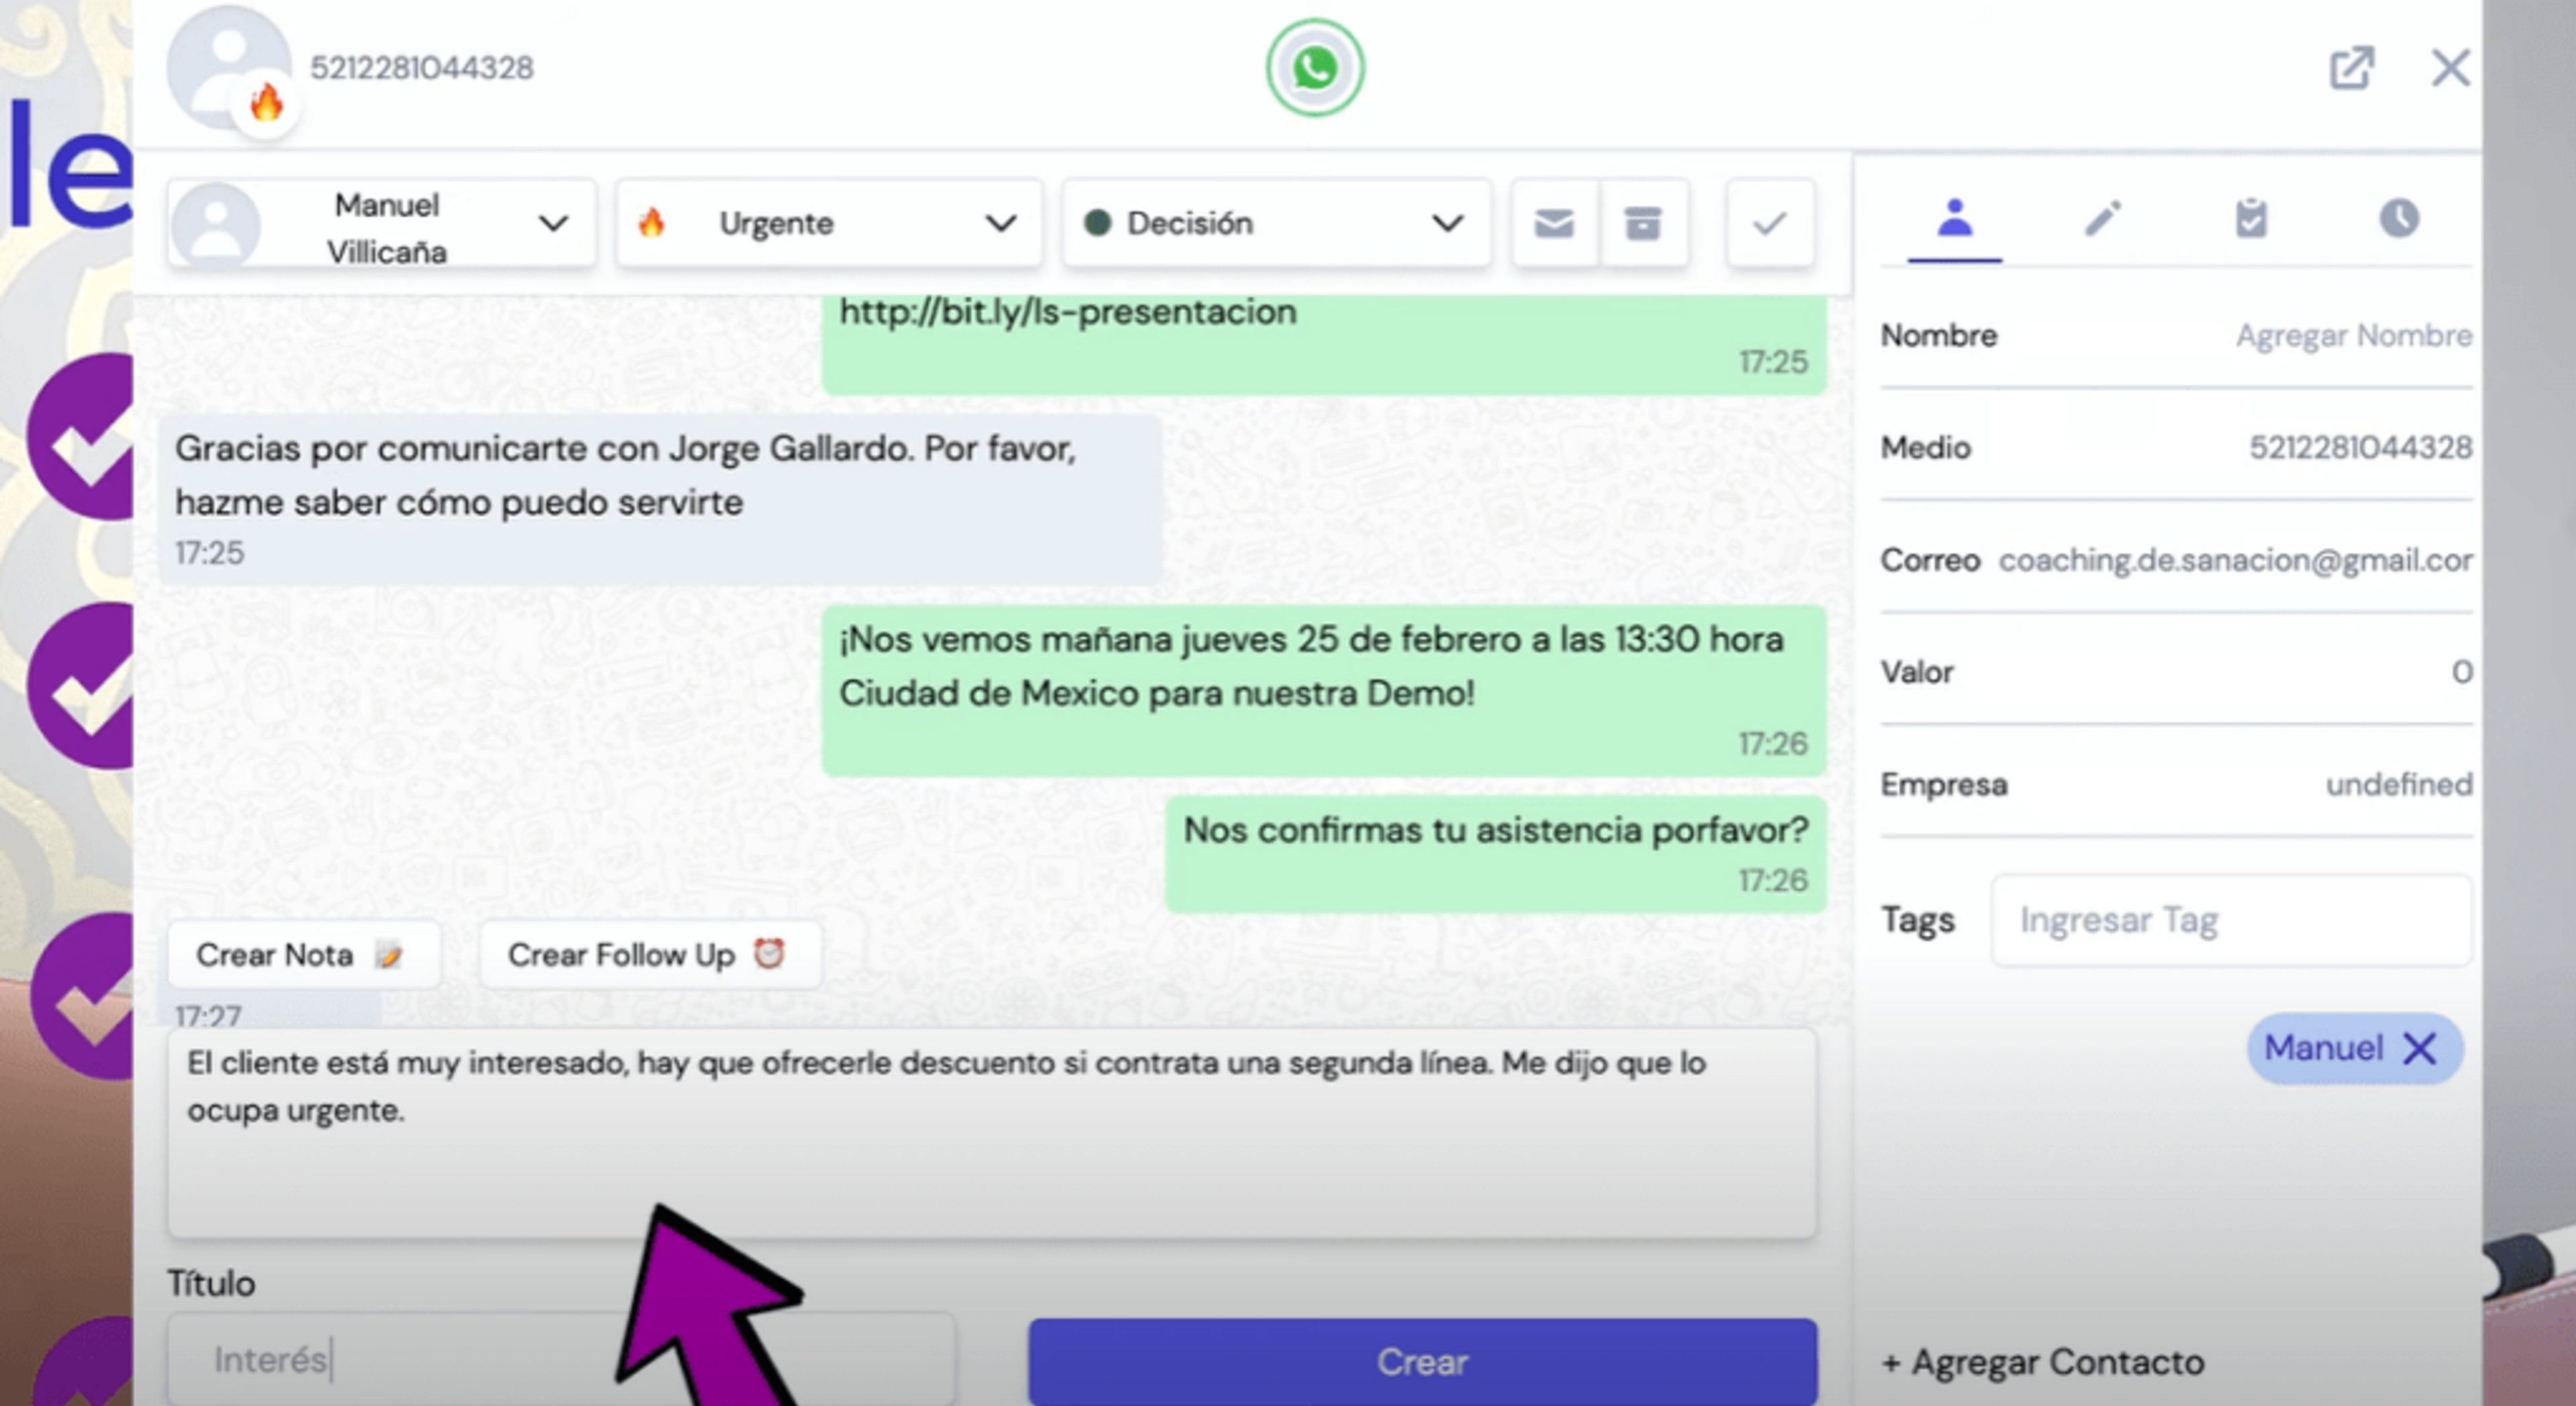Viewport: 2576px width, 1406px height.
Task: Click the Valor field value 0
Action: pyautogui.click(x=2461, y=672)
